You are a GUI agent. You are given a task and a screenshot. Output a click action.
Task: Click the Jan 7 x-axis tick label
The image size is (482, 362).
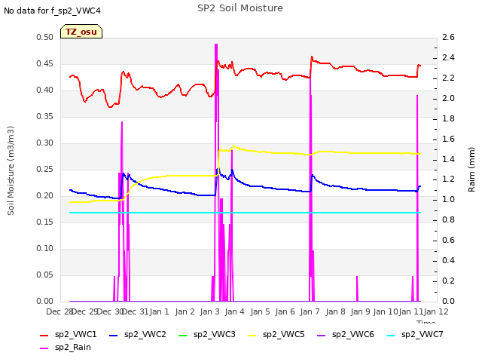[310, 311]
